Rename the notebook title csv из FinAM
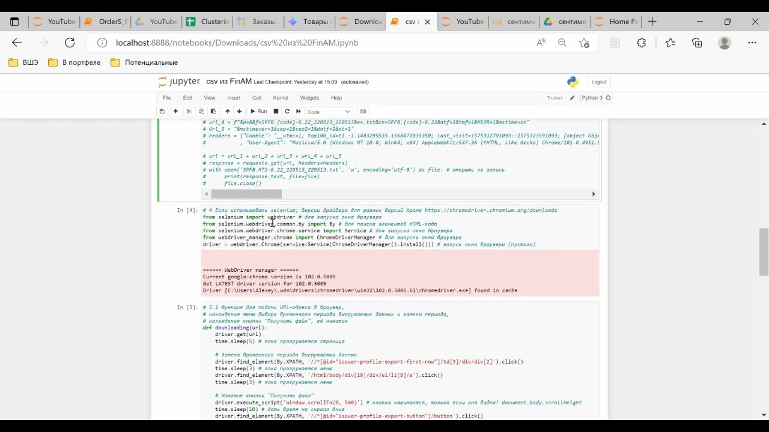The height and width of the screenshot is (432, 769). click(229, 82)
